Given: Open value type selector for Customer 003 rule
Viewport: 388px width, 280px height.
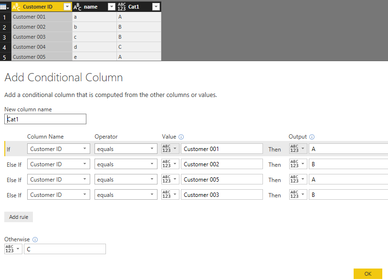Looking at the screenshot, I should click(170, 195).
